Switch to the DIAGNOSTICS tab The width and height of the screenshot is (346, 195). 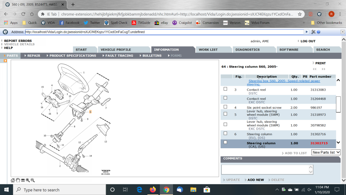[247, 50]
